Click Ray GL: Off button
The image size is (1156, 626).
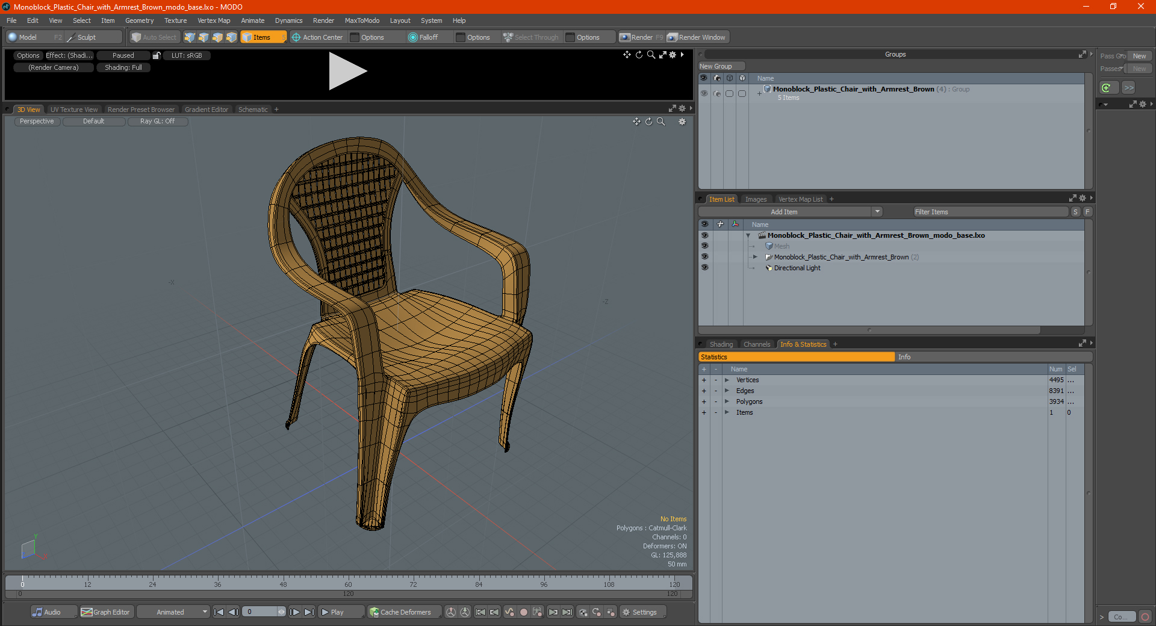point(157,122)
